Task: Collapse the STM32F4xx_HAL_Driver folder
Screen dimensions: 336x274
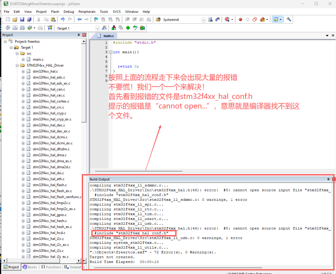Action: tap(17, 65)
